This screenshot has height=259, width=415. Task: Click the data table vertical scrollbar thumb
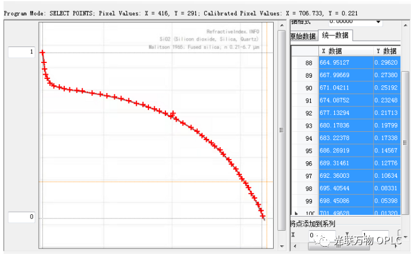(x=404, y=142)
